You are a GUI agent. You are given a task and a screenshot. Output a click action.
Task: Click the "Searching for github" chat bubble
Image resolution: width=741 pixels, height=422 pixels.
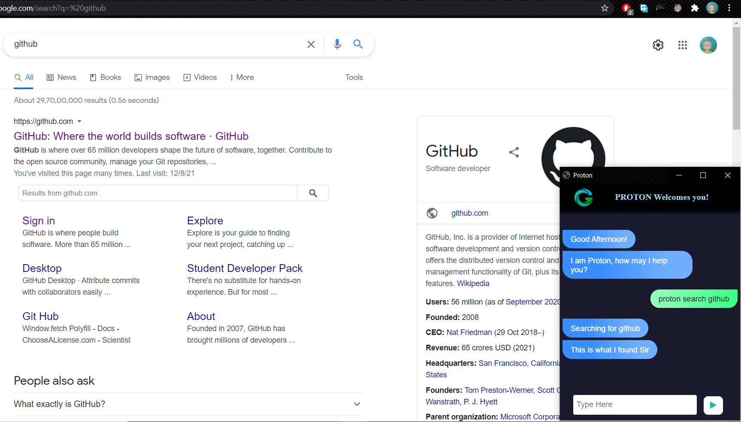605,329
